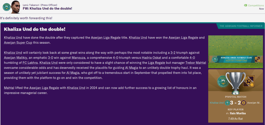The height and width of the screenshot is (125, 265).
Task: Open press officer Lenù Takanori's portrait
Action: [17, 7]
